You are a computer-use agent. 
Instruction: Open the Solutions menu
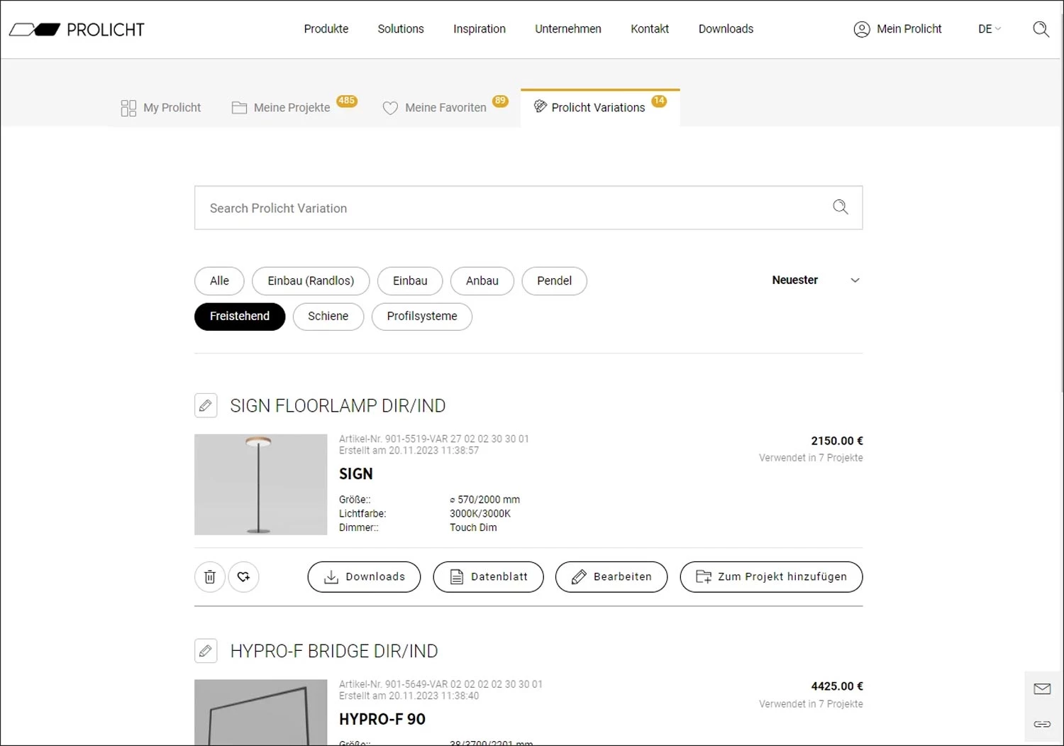point(401,29)
